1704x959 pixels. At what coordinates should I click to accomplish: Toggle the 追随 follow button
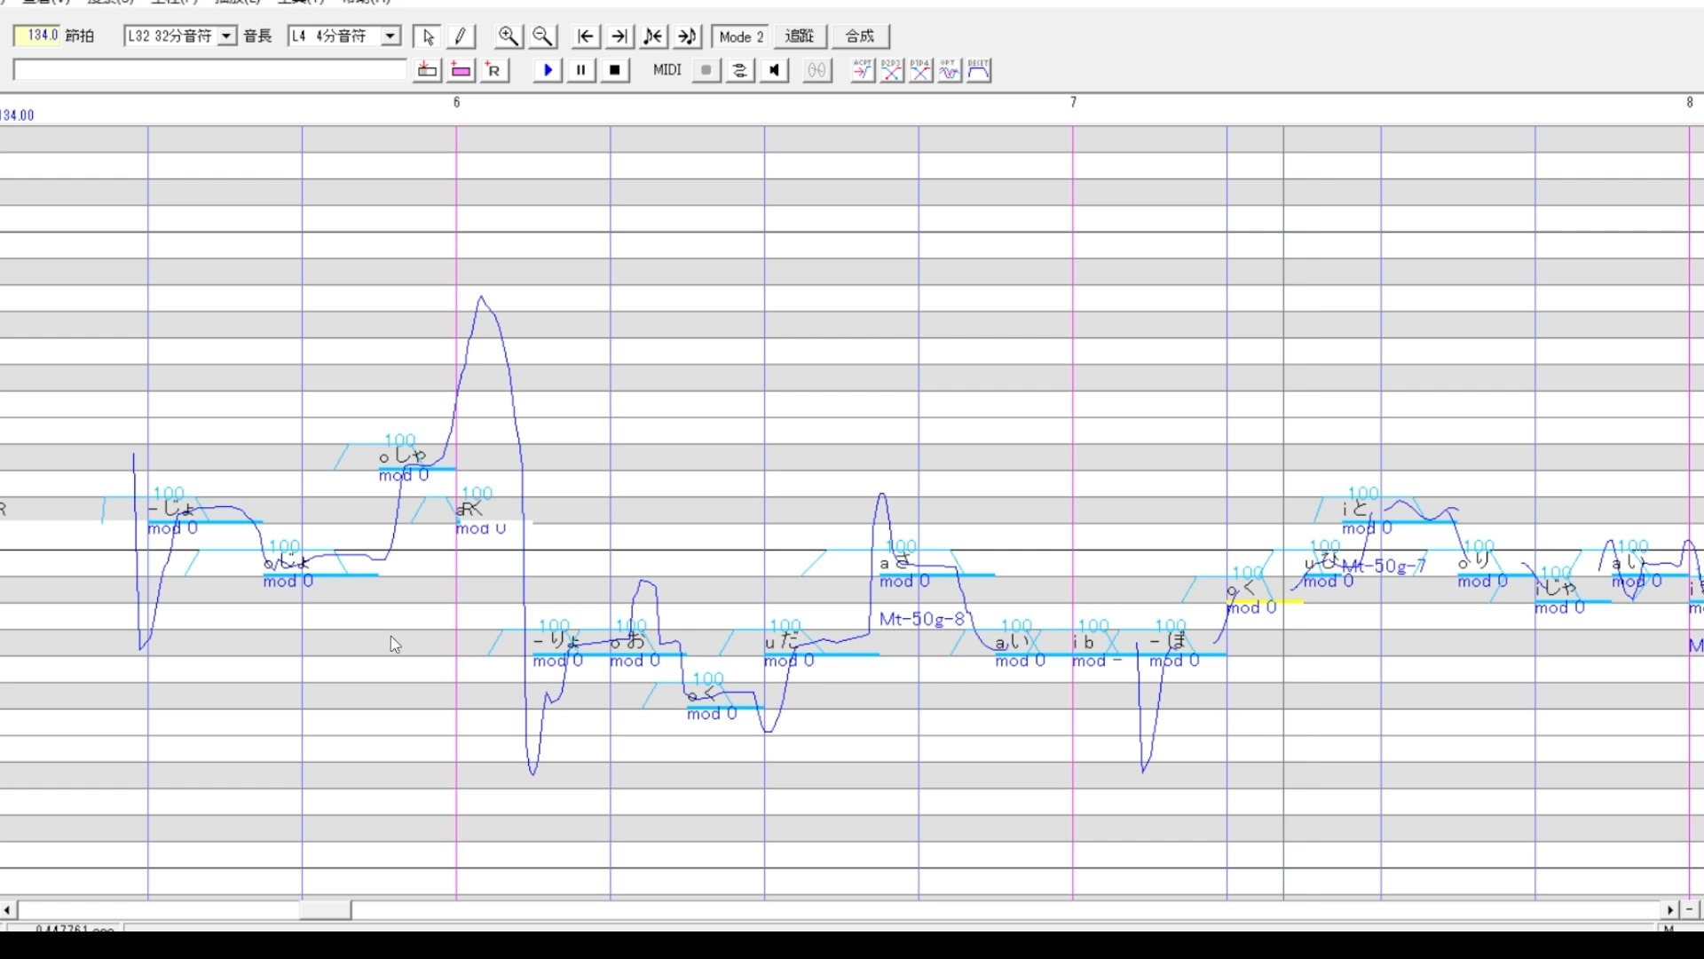pos(800,36)
